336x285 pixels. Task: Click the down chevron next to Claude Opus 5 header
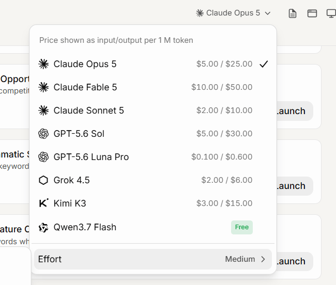[x=268, y=13]
